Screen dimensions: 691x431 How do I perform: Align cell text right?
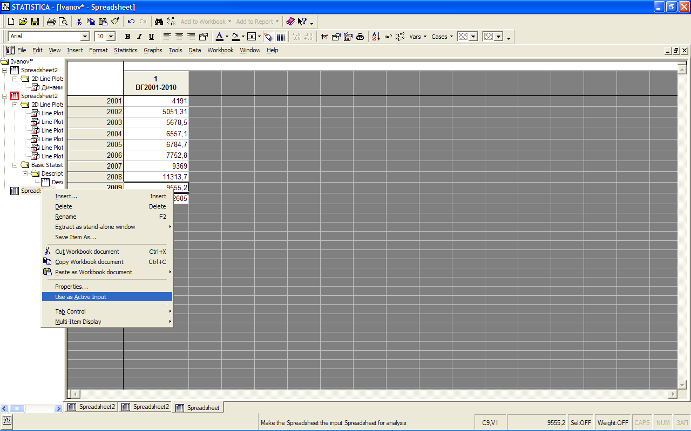pos(191,37)
